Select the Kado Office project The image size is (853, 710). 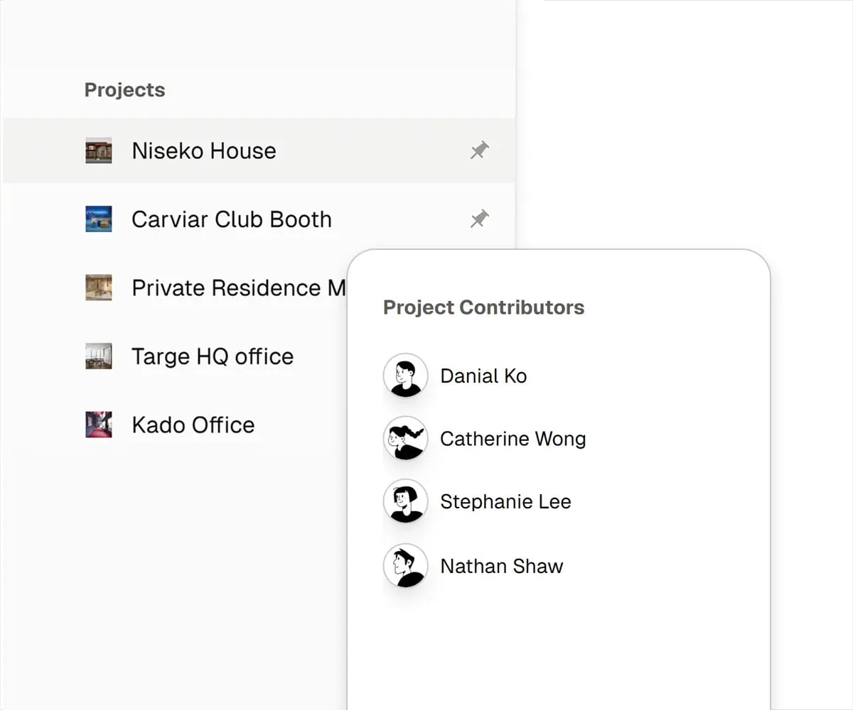[x=193, y=425]
